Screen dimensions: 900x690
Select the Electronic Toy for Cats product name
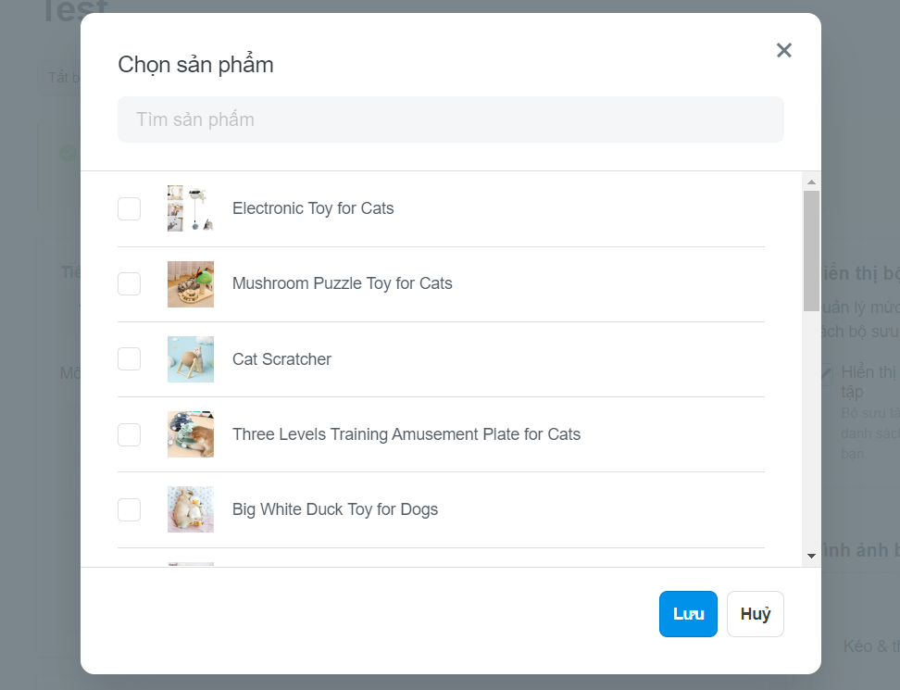coord(313,208)
